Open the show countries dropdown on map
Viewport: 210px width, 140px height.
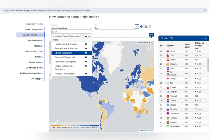tap(143, 43)
